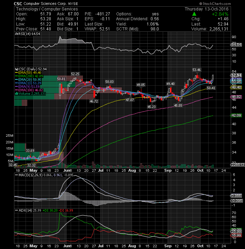This screenshot has width=245, height=249.
Task: Select the CSC ticker symbol in title
Action: (x=18, y=3)
